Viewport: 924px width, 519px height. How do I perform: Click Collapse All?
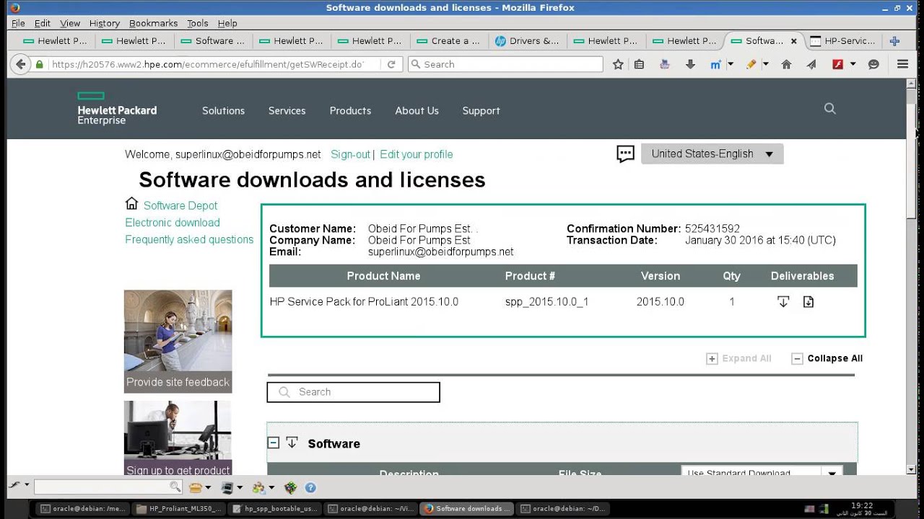tap(827, 358)
